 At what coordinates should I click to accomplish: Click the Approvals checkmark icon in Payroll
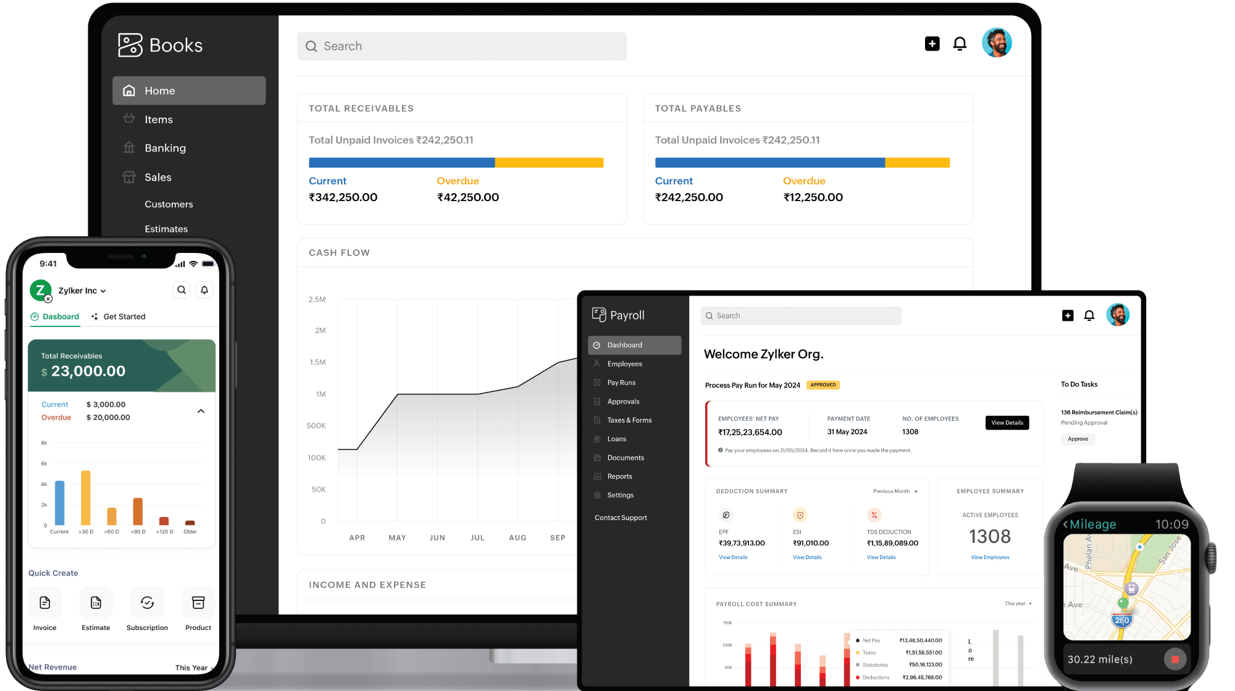(597, 401)
